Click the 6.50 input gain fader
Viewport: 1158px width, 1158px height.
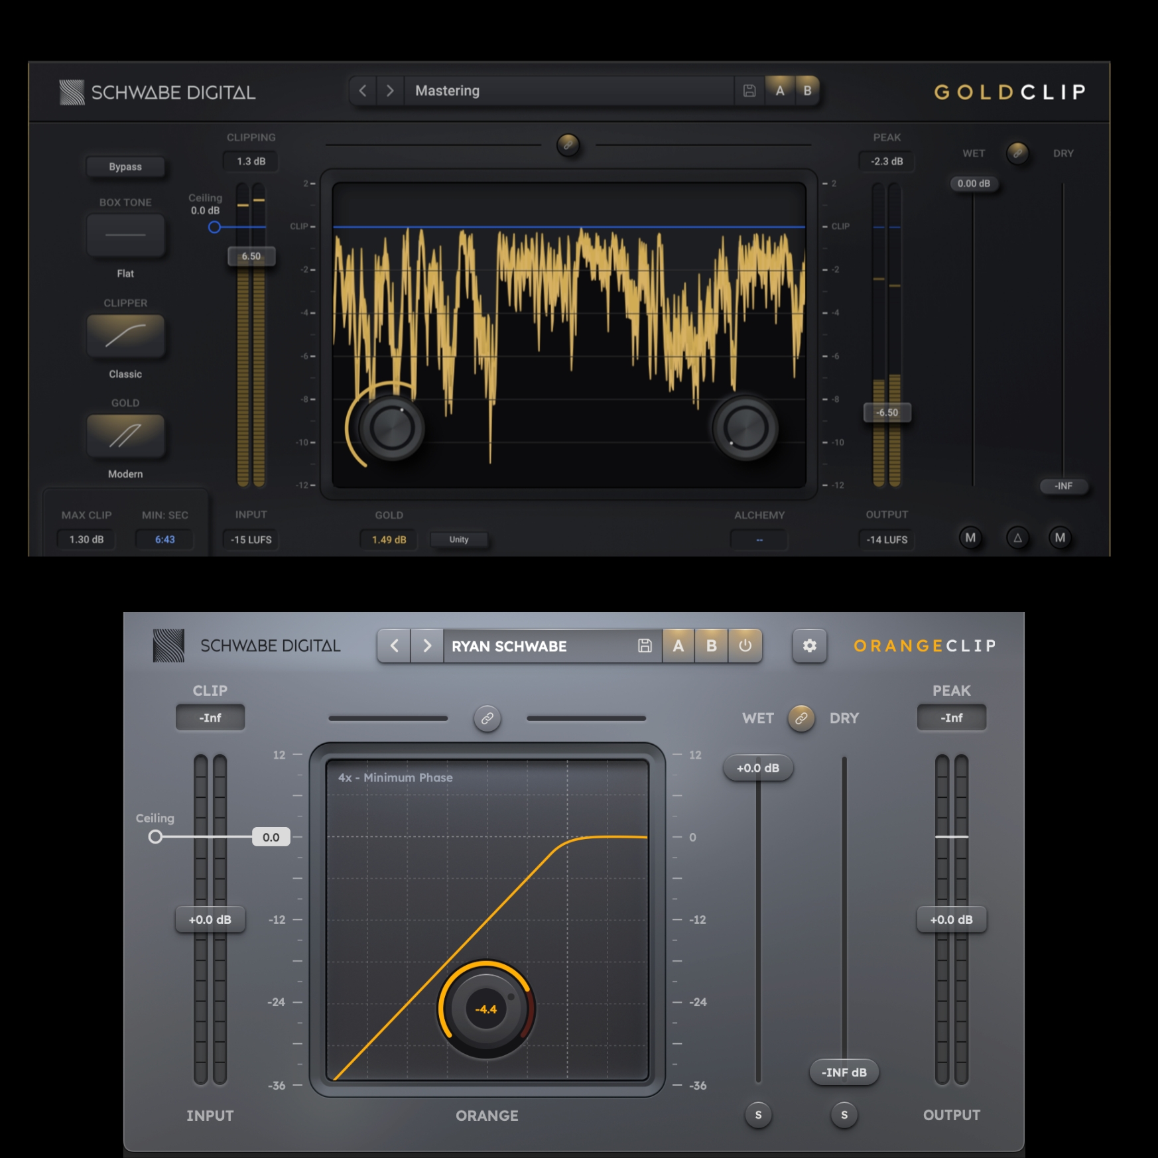251,256
